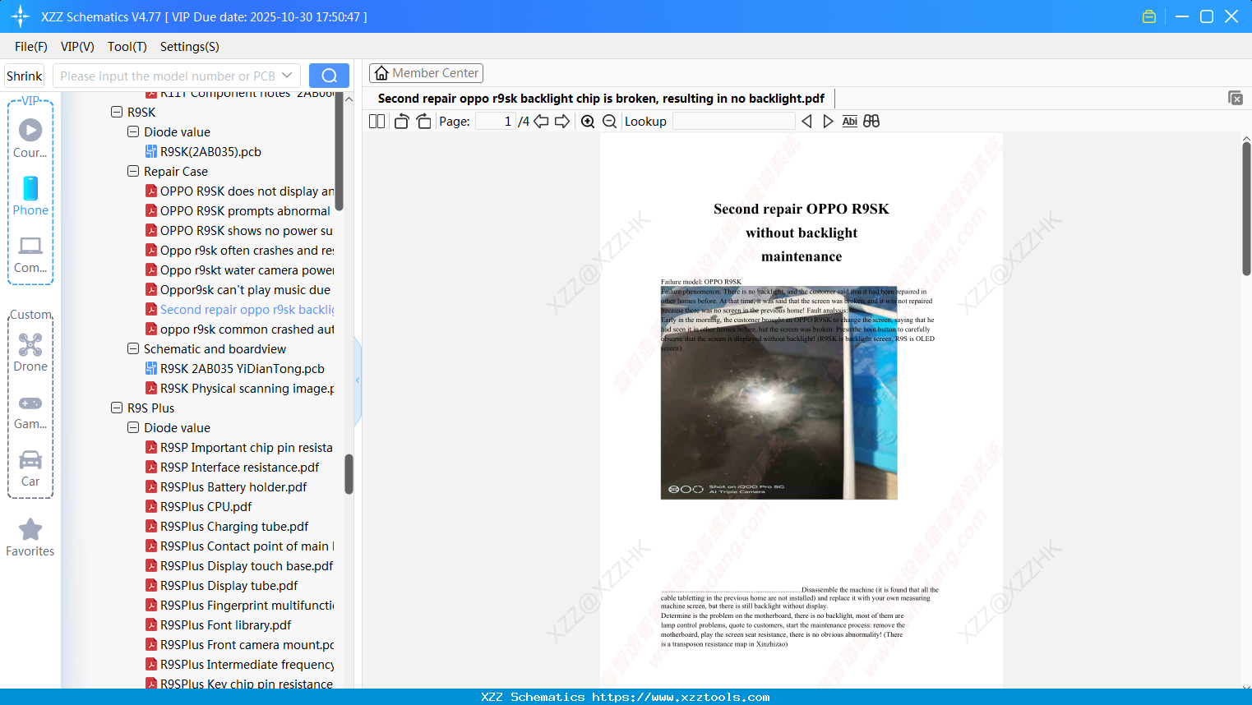The width and height of the screenshot is (1252, 705).
Task: Click the tree panel vertical scrollbar thumb
Action: (x=349, y=474)
